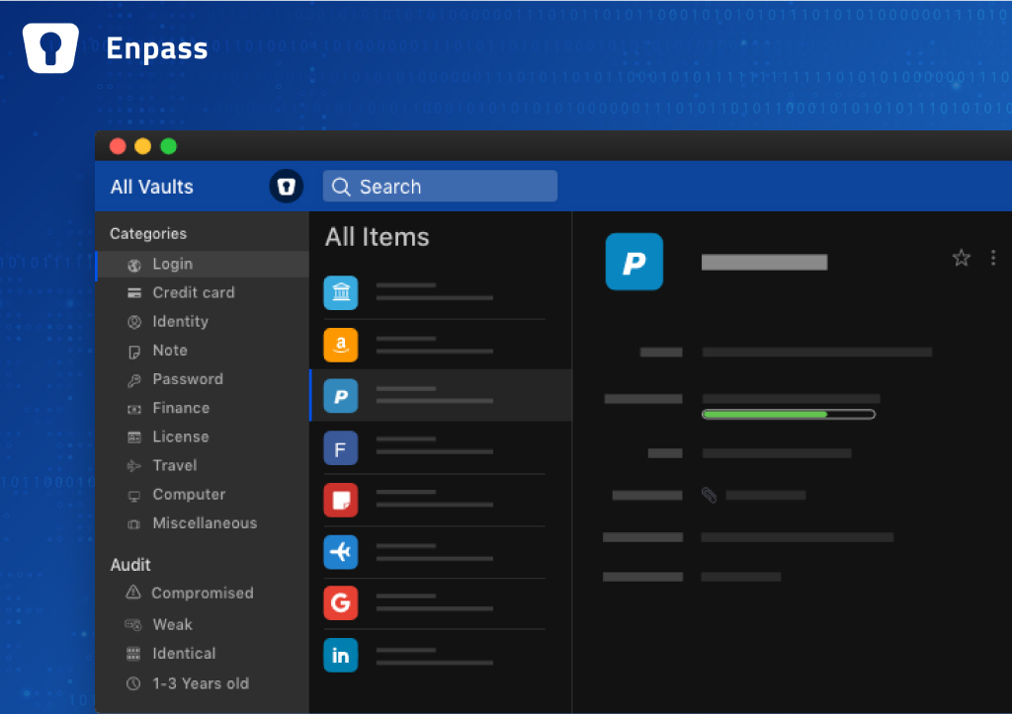Image resolution: width=1012 pixels, height=714 pixels.
Task: Show Compromised passwords audit
Action: (x=202, y=594)
